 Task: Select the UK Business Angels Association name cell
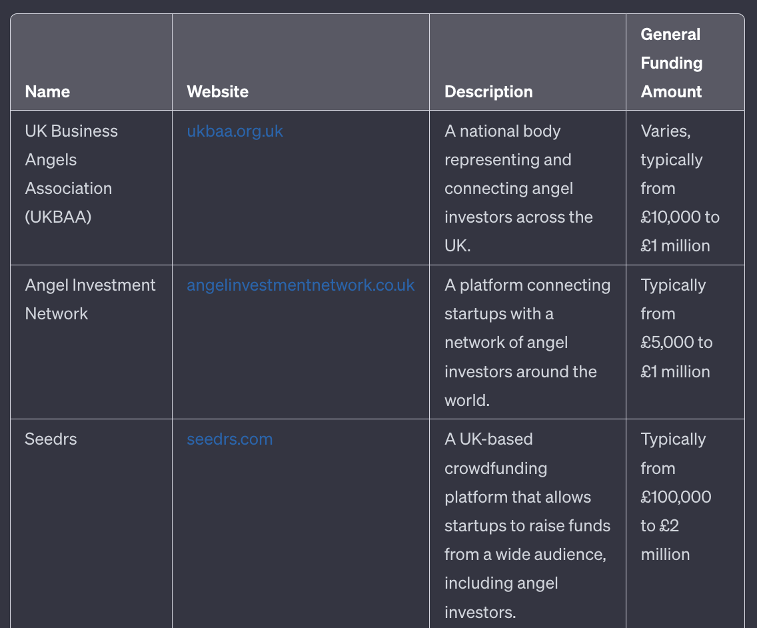71,174
